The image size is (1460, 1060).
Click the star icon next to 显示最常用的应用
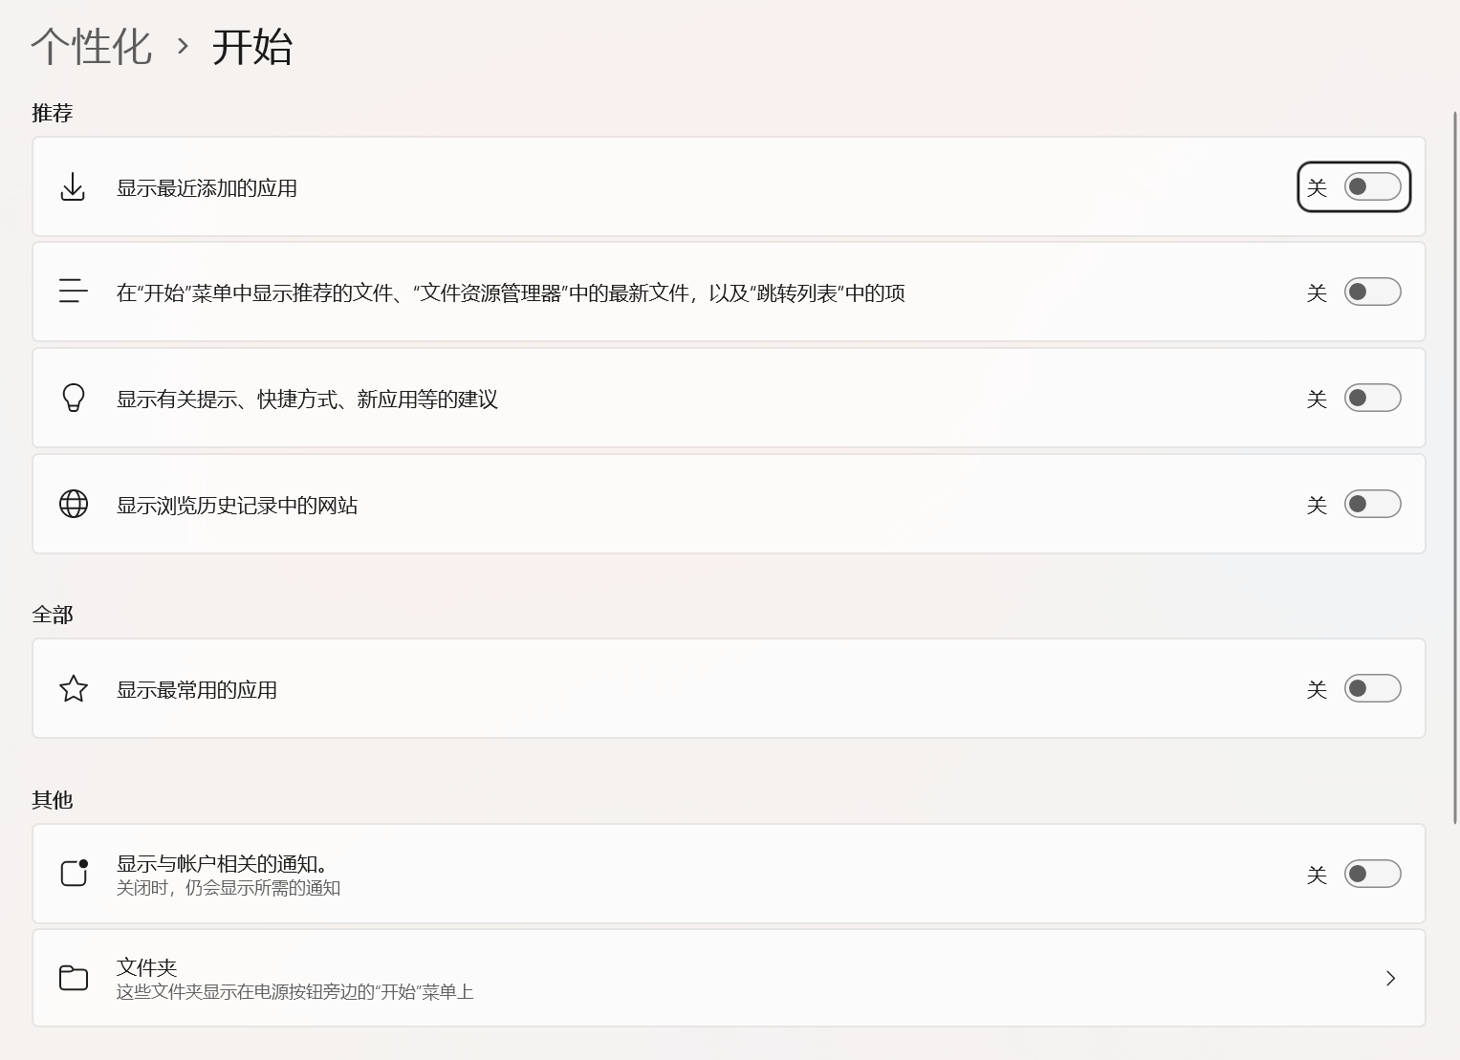tap(74, 688)
